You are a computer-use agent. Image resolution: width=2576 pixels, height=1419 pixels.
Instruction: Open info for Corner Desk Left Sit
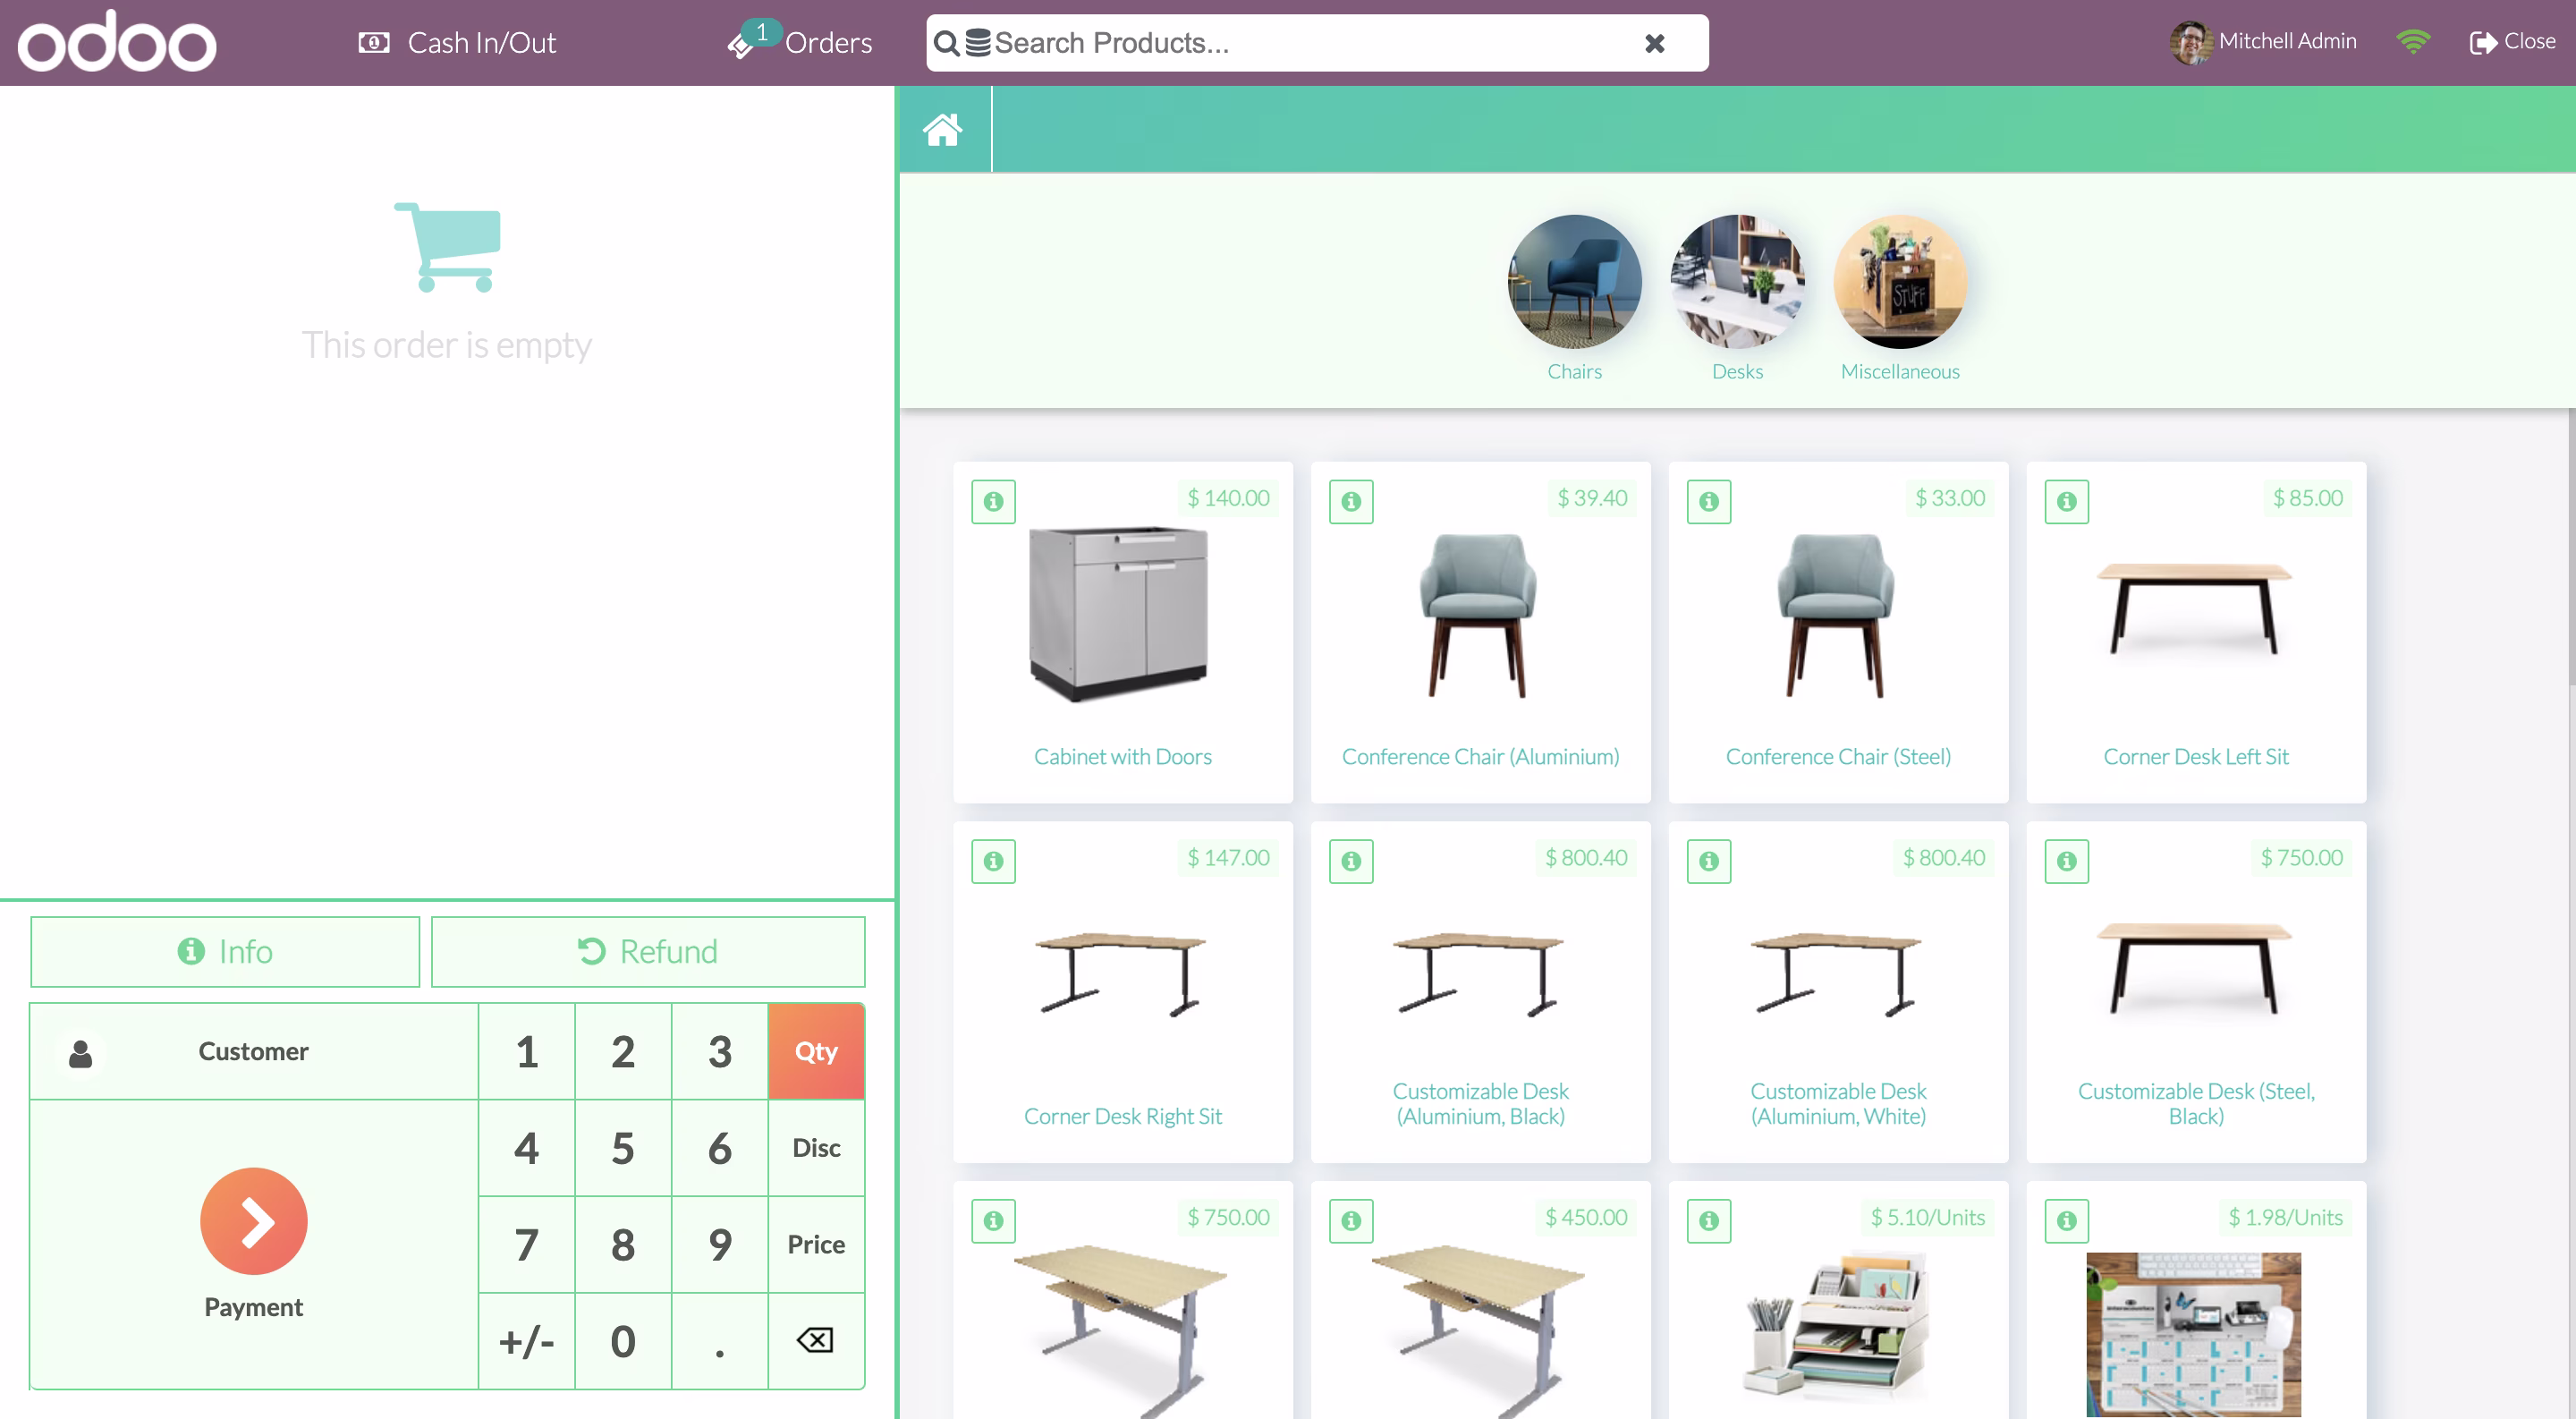coord(2067,502)
